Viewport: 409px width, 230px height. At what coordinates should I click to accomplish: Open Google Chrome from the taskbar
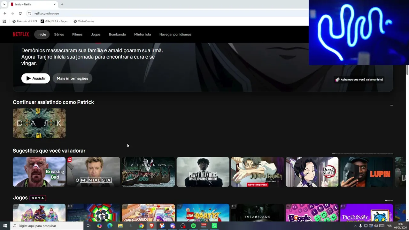141,226
